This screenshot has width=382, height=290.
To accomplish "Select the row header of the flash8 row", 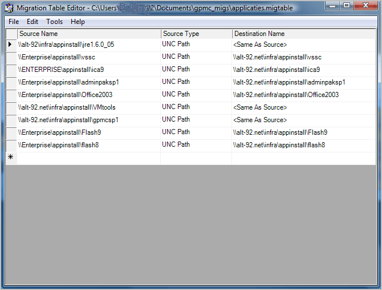I will (x=11, y=146).
